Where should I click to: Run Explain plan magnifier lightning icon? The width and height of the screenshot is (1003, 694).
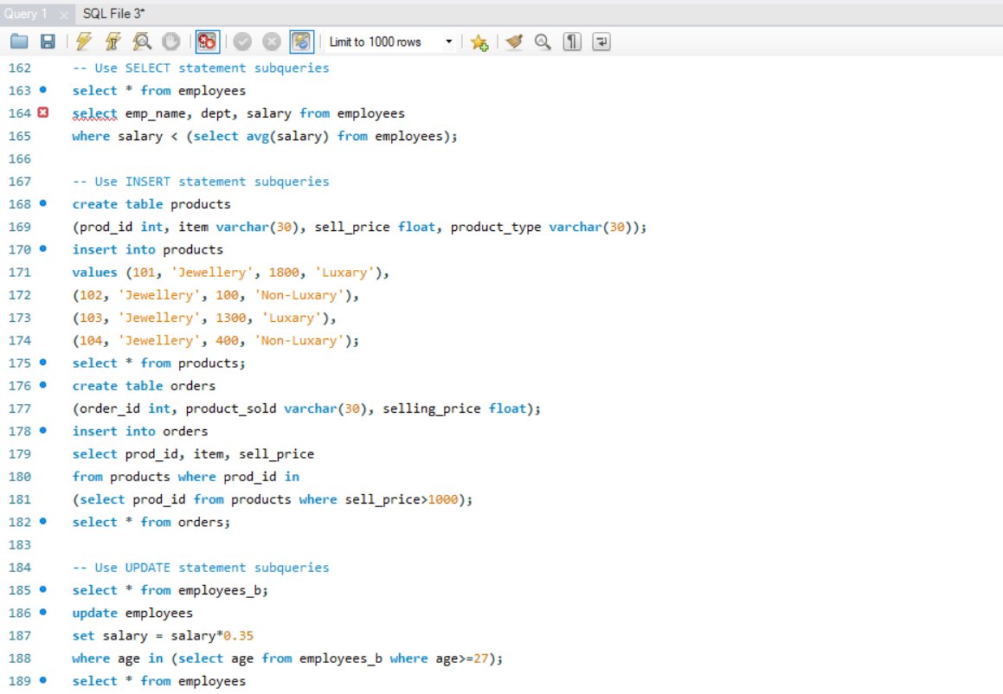(x=142, y=42)
